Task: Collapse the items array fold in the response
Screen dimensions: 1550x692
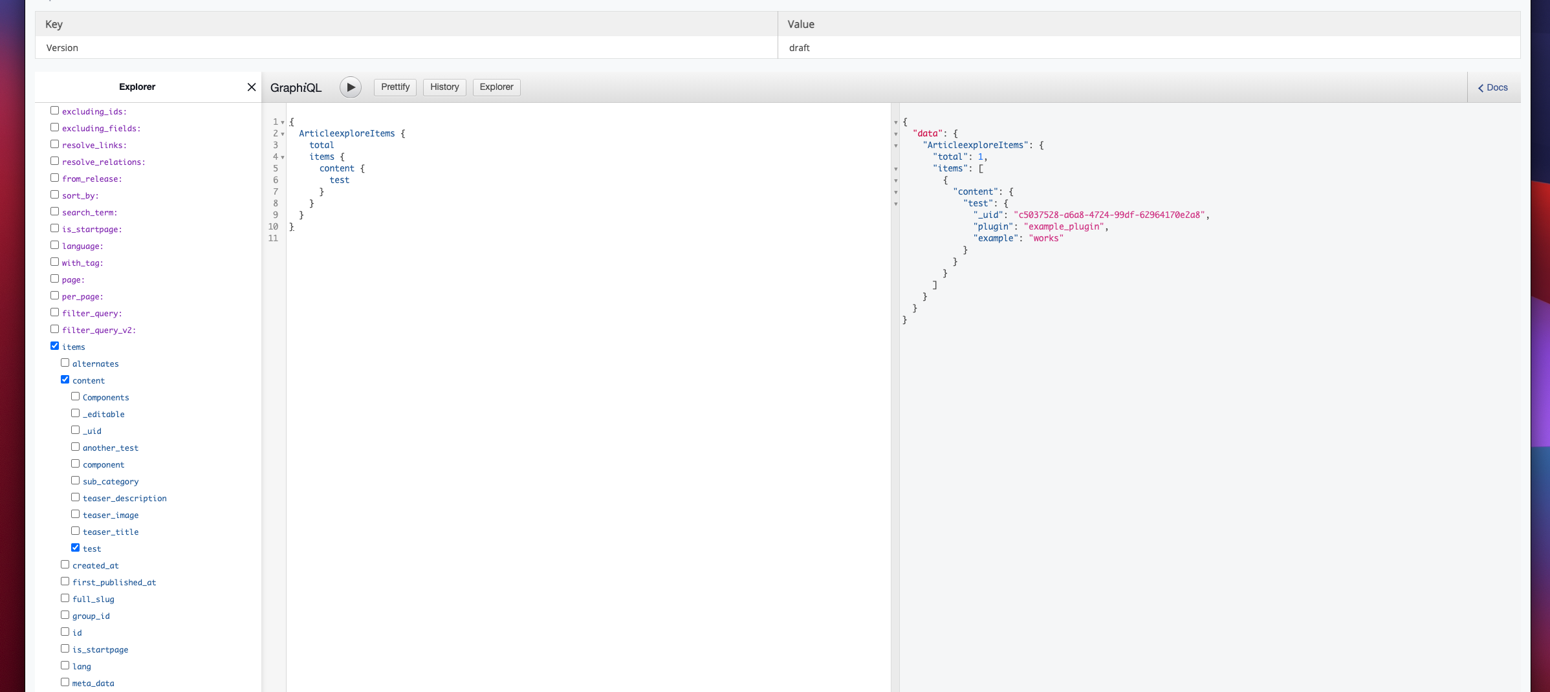Action: pyautogui.click(x=895, y=169)
